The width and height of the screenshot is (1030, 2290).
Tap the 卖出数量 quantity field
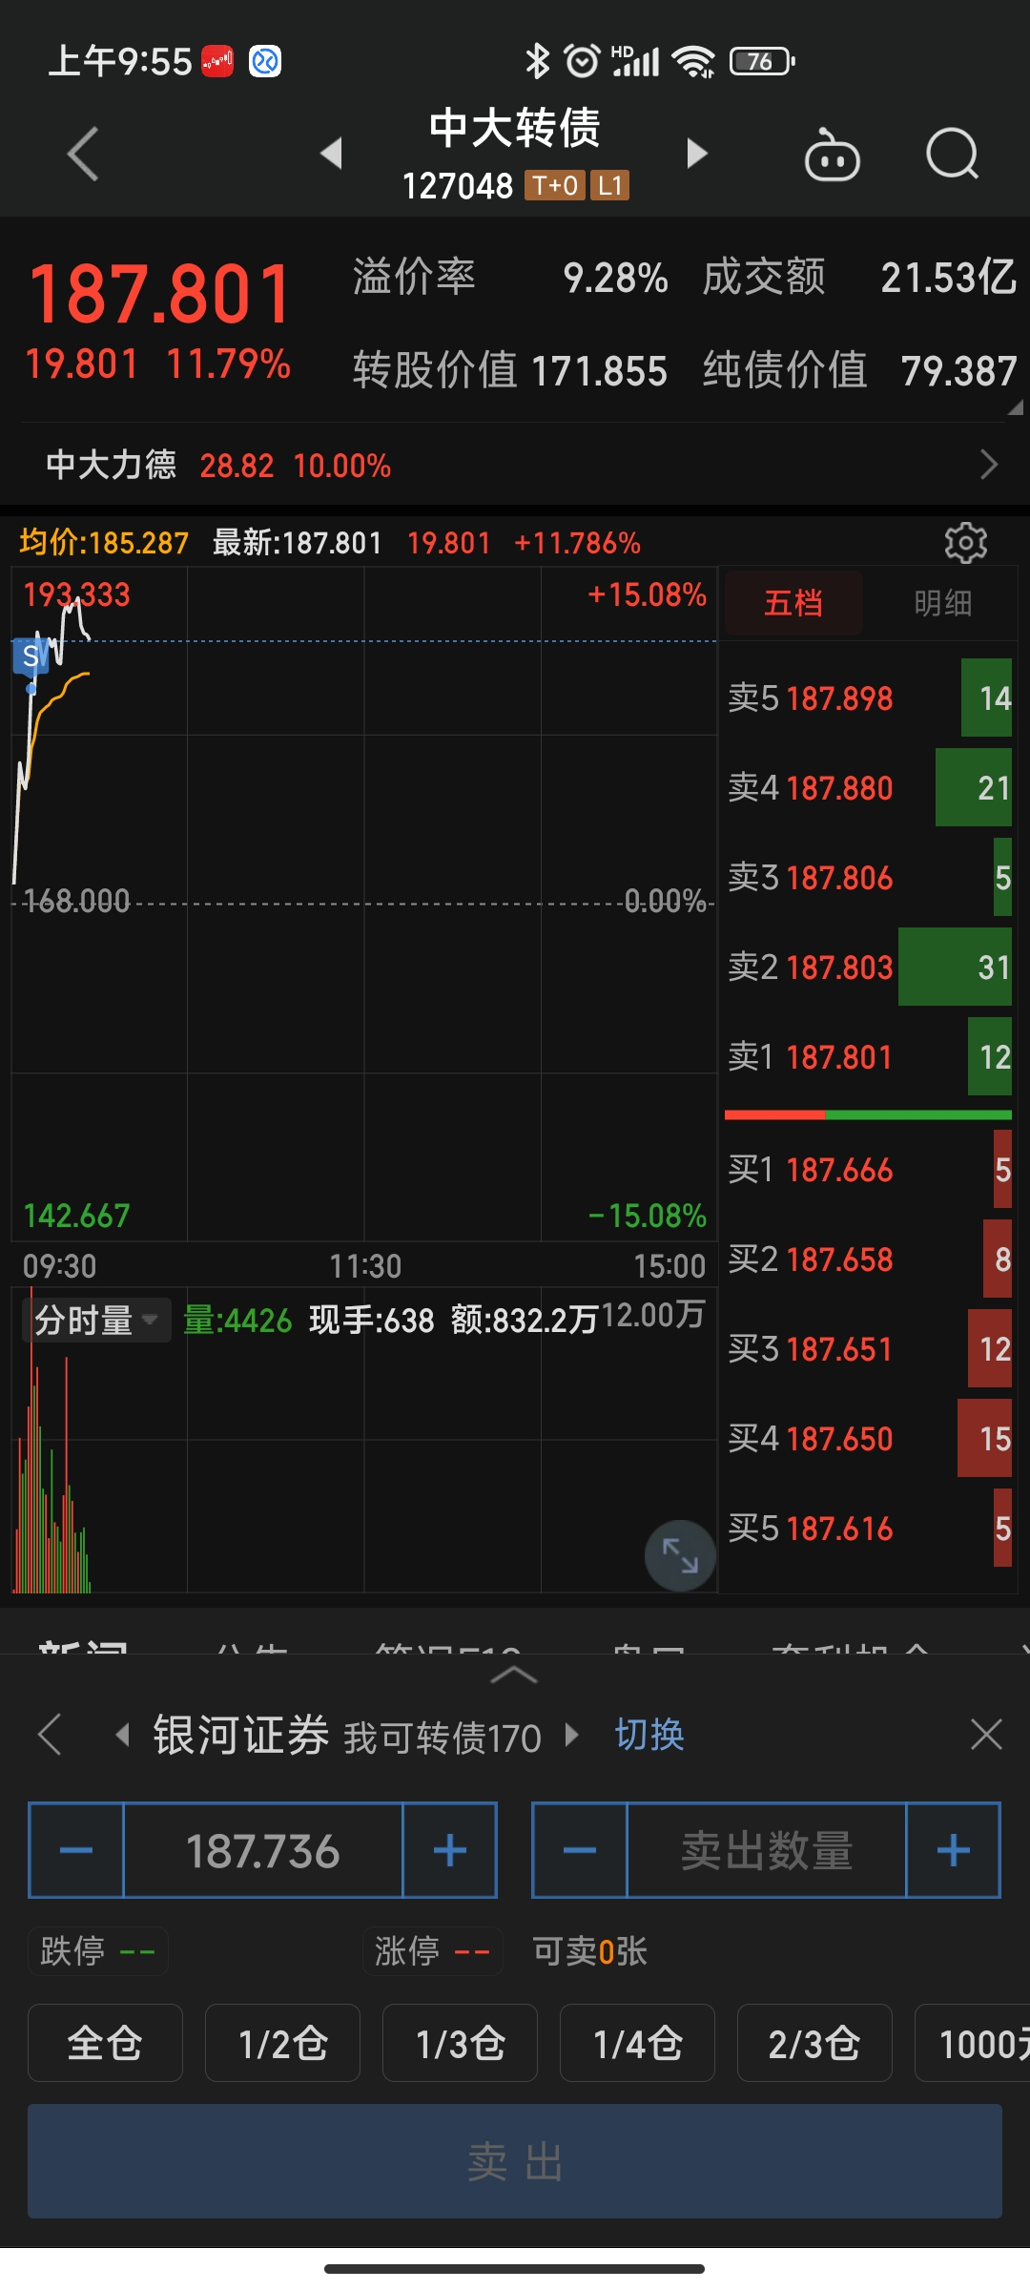tap(766, 1851)
